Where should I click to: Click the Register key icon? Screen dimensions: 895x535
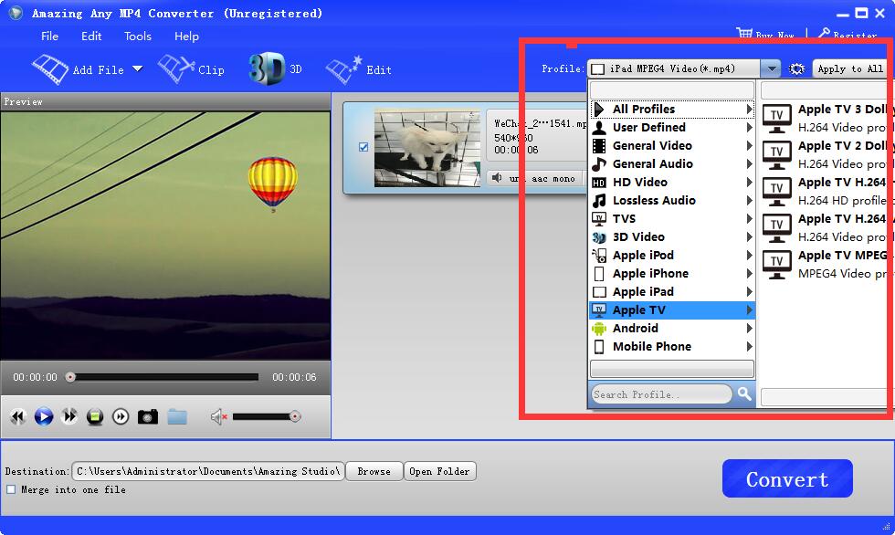[824, 33]
